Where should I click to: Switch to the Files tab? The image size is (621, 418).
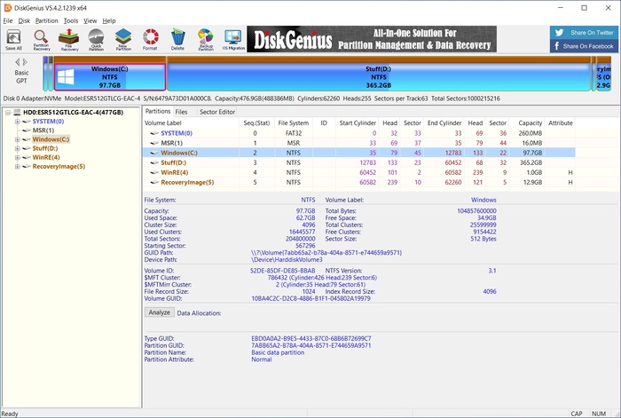coord(181,112)
